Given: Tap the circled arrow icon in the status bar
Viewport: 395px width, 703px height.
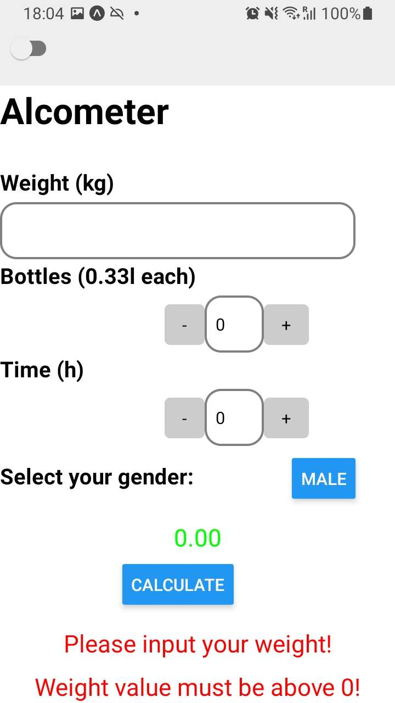Looking at the screenshot, I should [x=97, y=13].
